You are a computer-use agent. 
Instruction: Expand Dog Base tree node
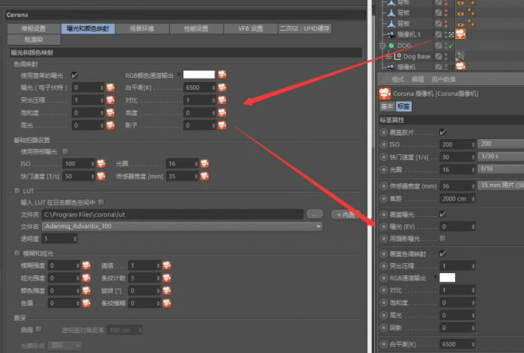(x=389, y=56)
